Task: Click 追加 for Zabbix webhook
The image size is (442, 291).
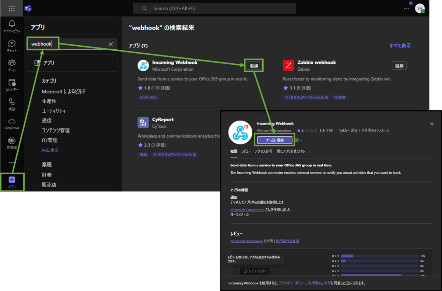Action: coord(399,65)
